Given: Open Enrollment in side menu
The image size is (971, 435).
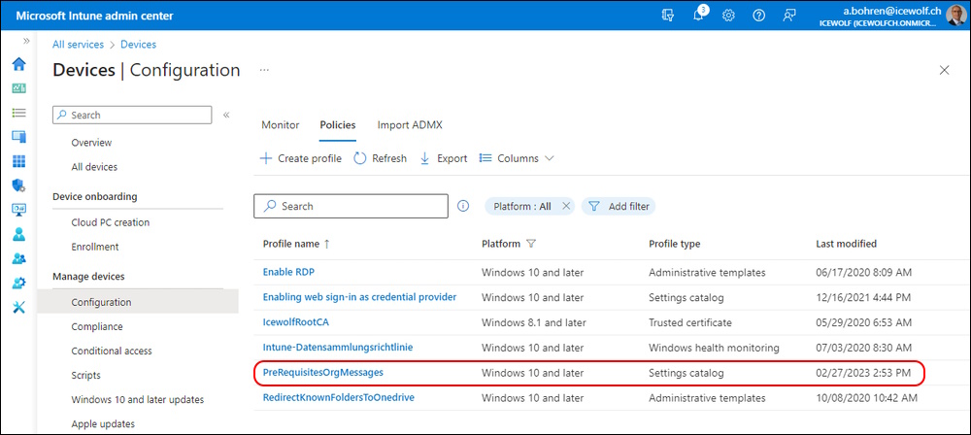Looking at the screenshot, I should [95, 247].
